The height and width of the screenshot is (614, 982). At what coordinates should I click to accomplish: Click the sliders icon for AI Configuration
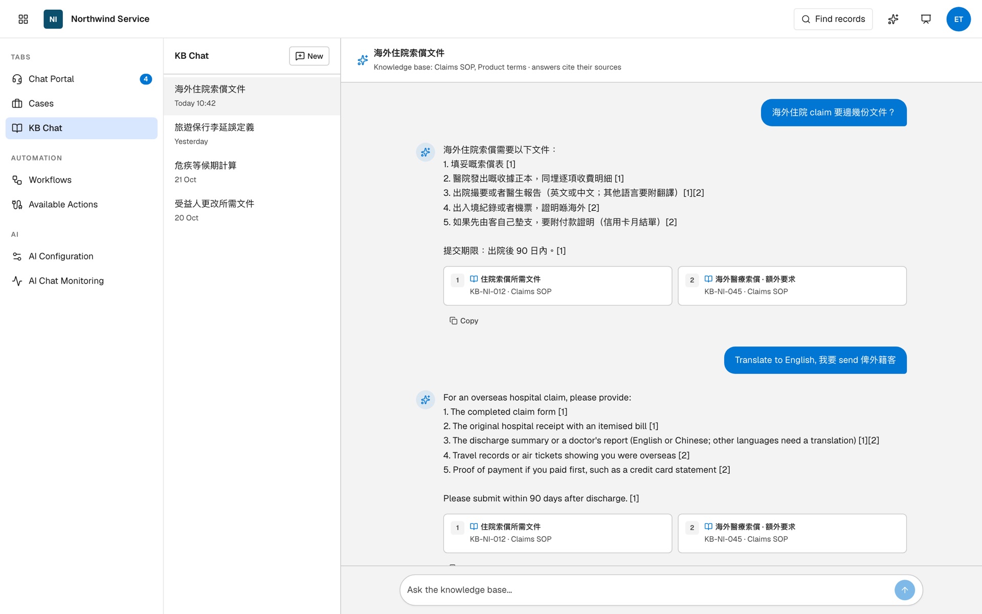[17, 256]
